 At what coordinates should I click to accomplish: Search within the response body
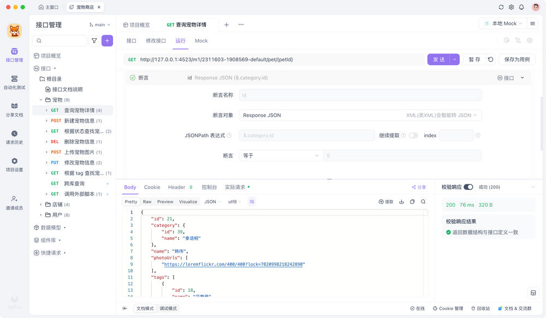click(x=423, y=202)
